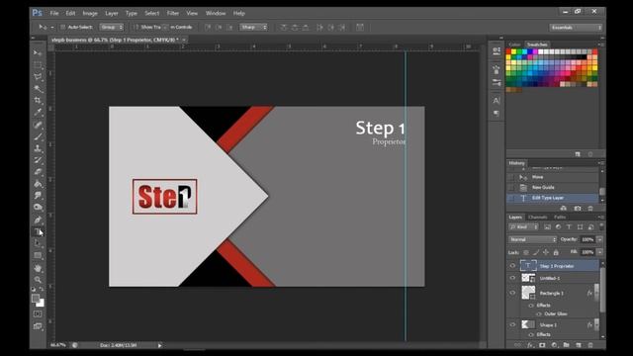Select the Eraser tool
This screenshot has width=633, height=356.
click(38, 171)
